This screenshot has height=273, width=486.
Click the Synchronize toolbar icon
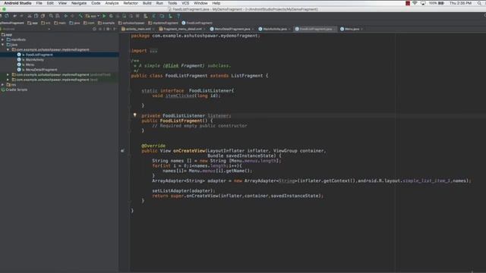[7, 16]
